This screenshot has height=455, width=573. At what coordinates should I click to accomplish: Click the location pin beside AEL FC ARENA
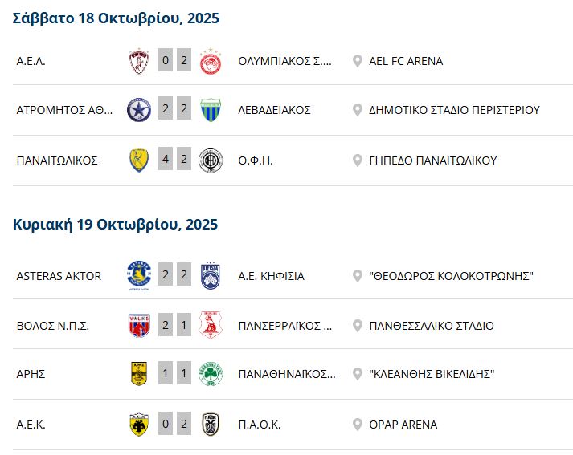[358, 62]
